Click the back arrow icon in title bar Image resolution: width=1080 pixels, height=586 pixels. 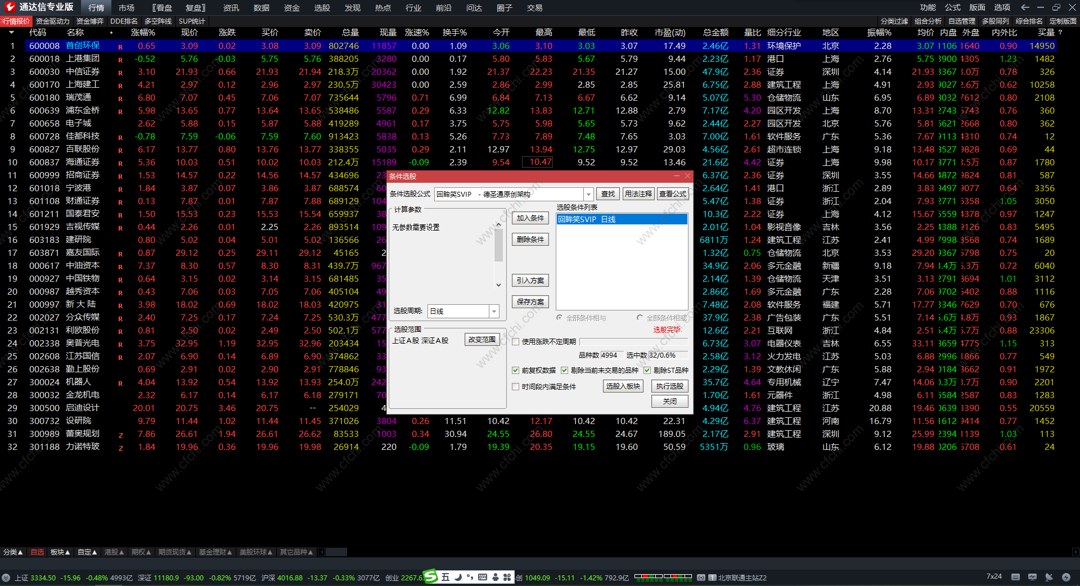click(x=1025, y=7)
